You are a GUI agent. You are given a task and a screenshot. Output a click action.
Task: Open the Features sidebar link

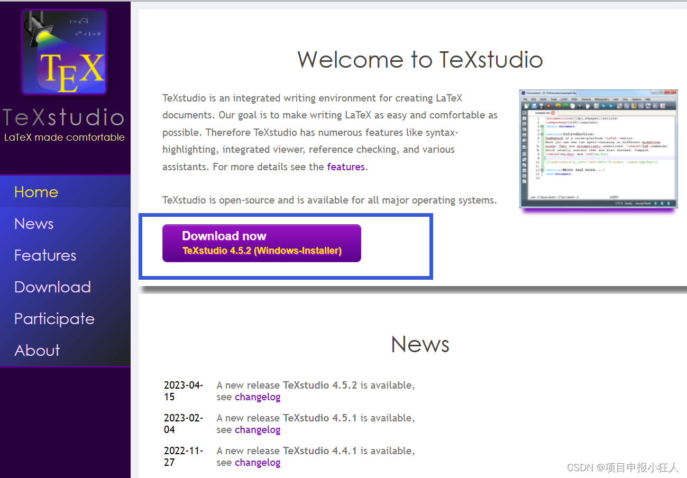[x=45, y=255]
